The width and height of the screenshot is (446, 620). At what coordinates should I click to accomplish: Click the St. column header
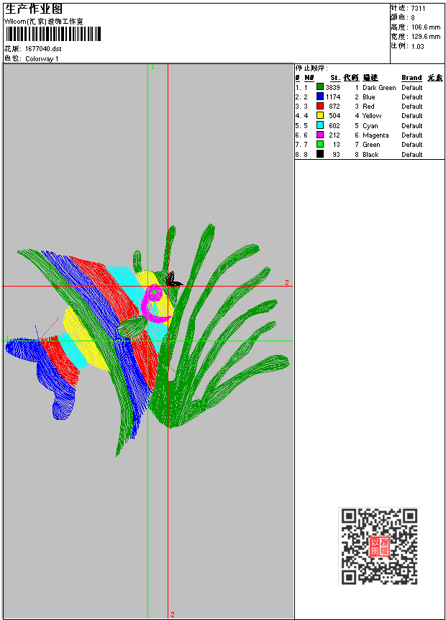335,78
